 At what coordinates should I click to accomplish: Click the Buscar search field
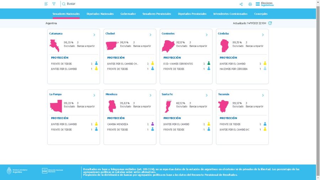point(71,4)
